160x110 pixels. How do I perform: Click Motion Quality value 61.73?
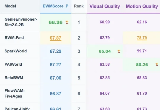pos(142,109)
